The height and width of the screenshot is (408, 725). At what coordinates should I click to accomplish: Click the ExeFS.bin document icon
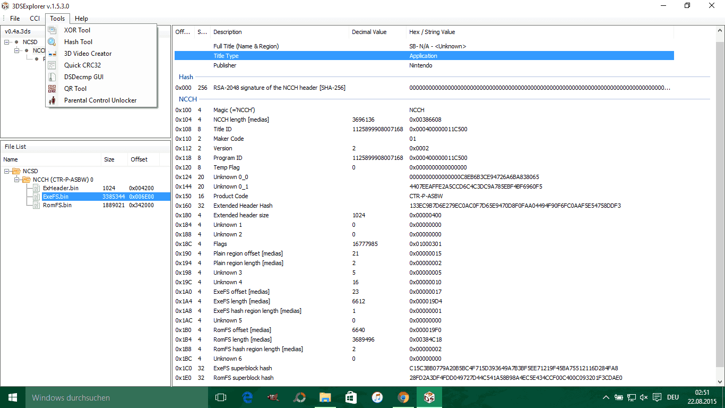tap(37, 197)
